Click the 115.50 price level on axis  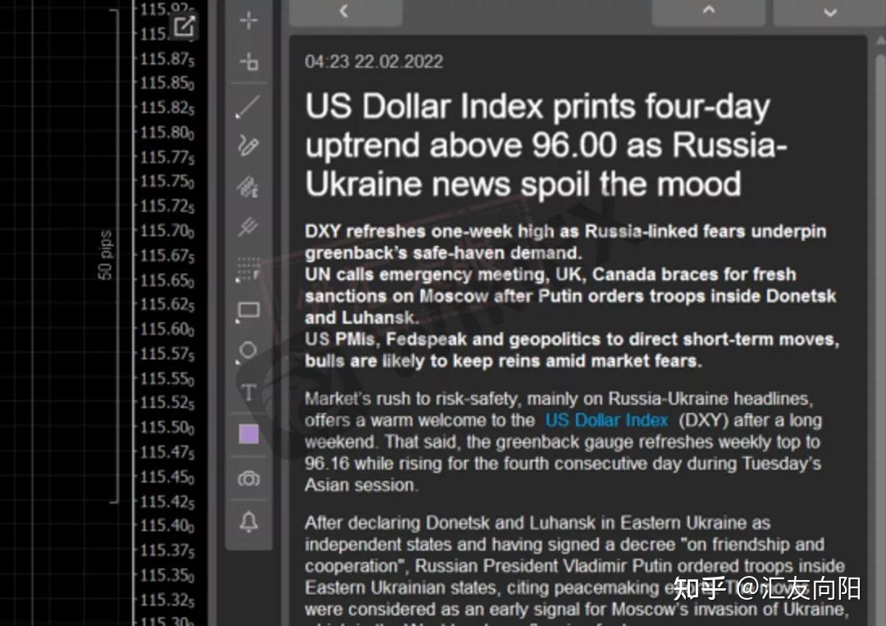(167, 427)
